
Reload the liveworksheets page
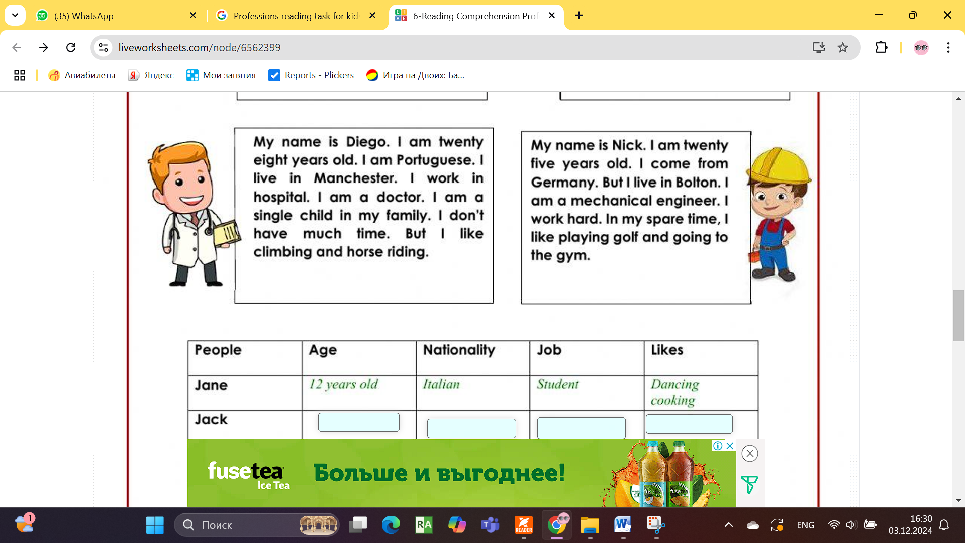point(71,47)
